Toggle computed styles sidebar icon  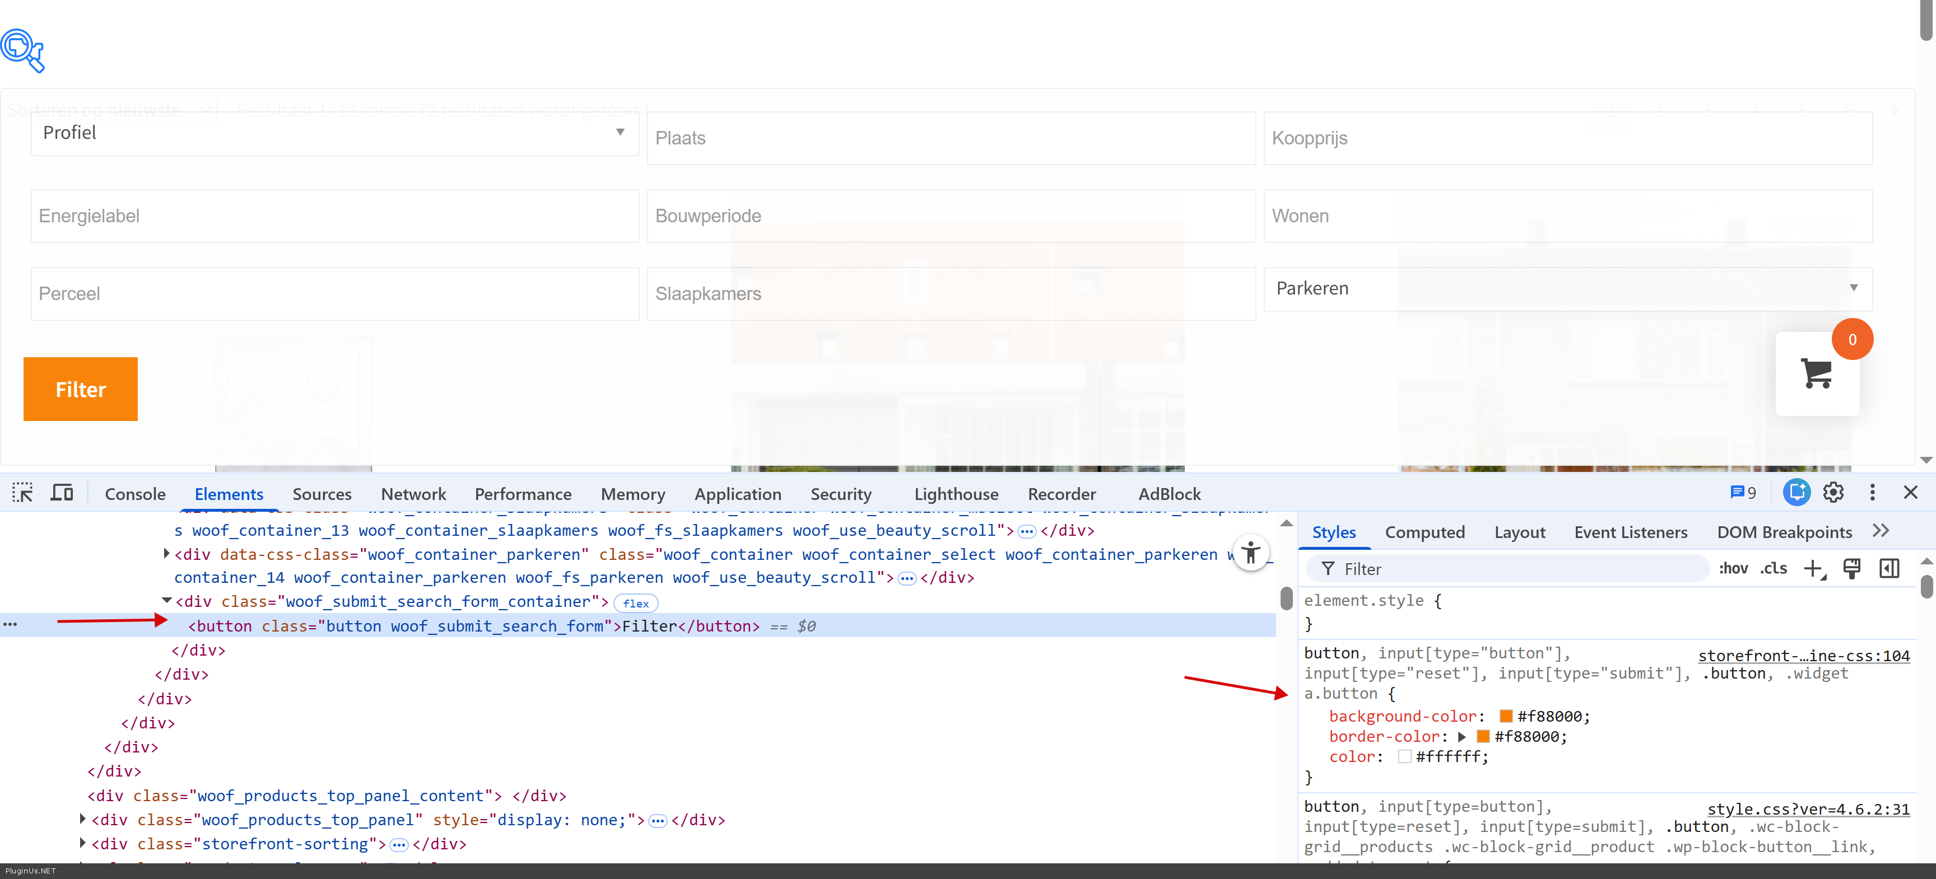1890,569
